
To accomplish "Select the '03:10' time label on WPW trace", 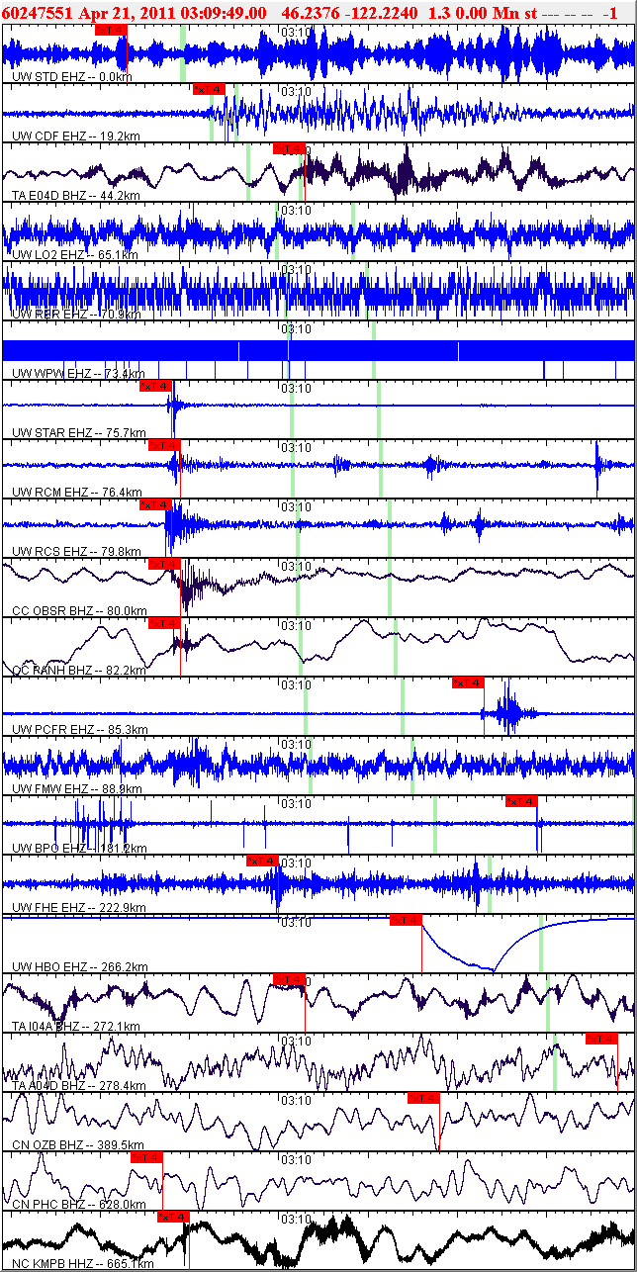I will coord(297,328).
